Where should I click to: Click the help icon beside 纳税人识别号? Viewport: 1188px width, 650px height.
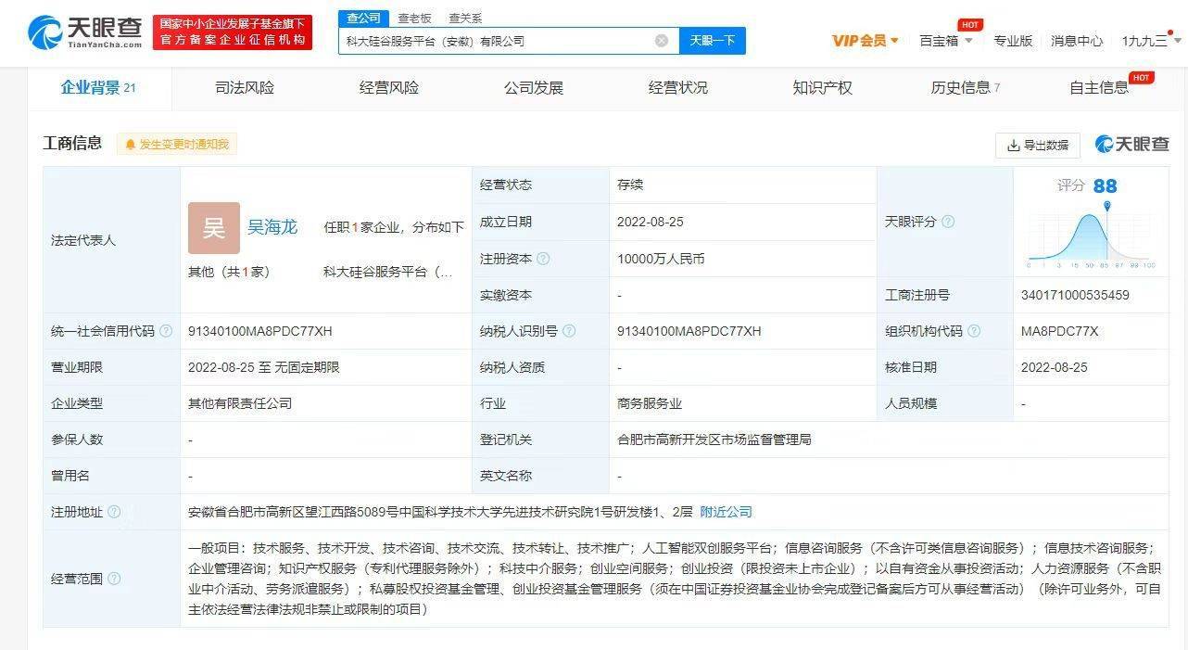[x=569, y=330]
